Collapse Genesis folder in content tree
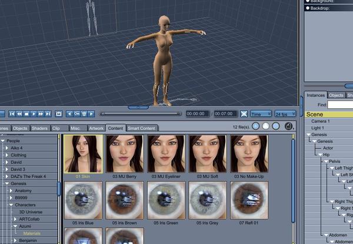The image size is (353, 244). 7,183
